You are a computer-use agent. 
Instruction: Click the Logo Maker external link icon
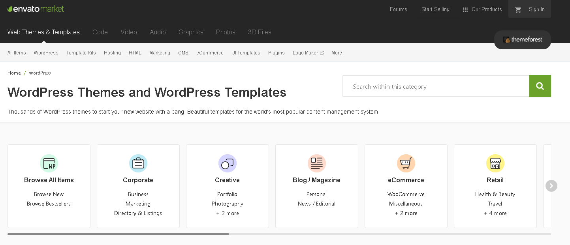[322, 52]
